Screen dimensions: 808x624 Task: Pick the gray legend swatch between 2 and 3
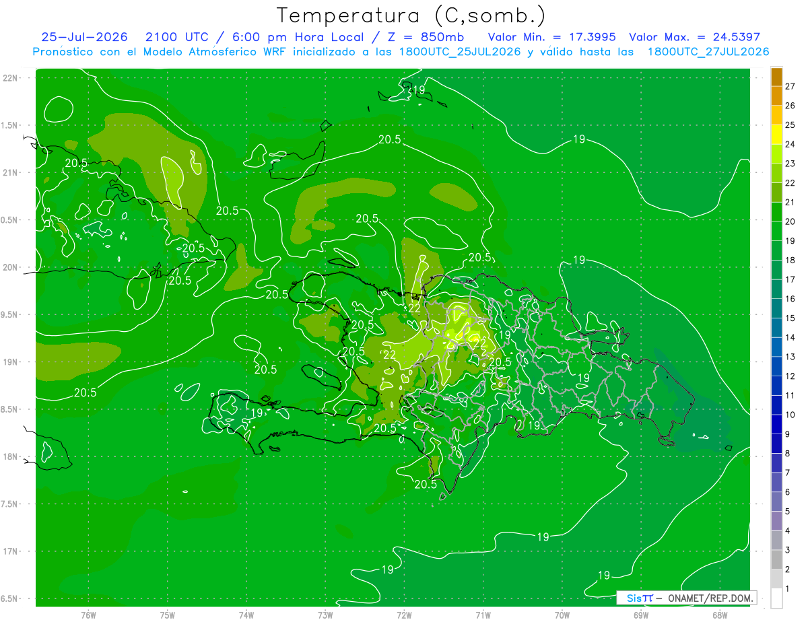(776, 560)
